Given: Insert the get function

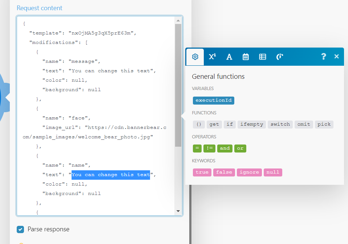Looking at the screenshot, I should coord(214,124).
